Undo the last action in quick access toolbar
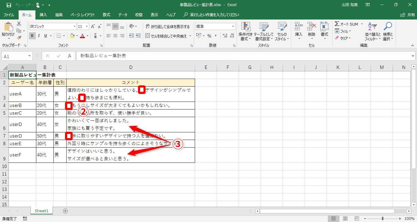 coord(17,5)
